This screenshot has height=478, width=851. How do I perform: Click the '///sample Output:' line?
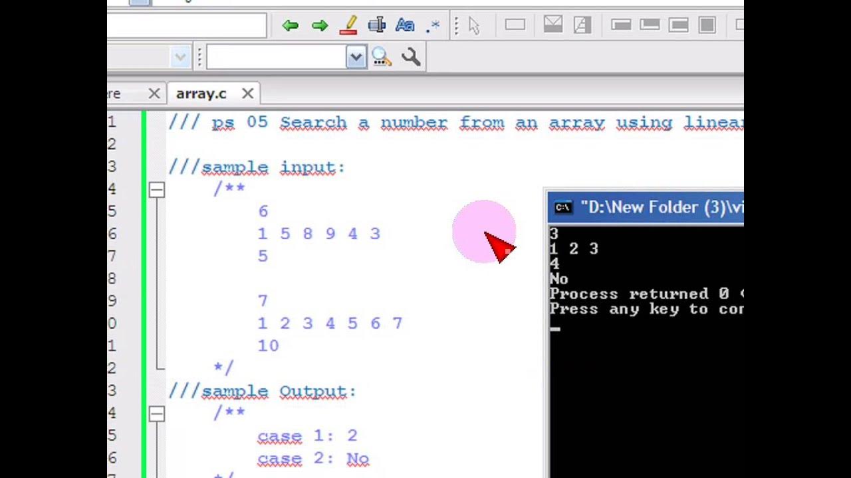[x=263, y=392]
